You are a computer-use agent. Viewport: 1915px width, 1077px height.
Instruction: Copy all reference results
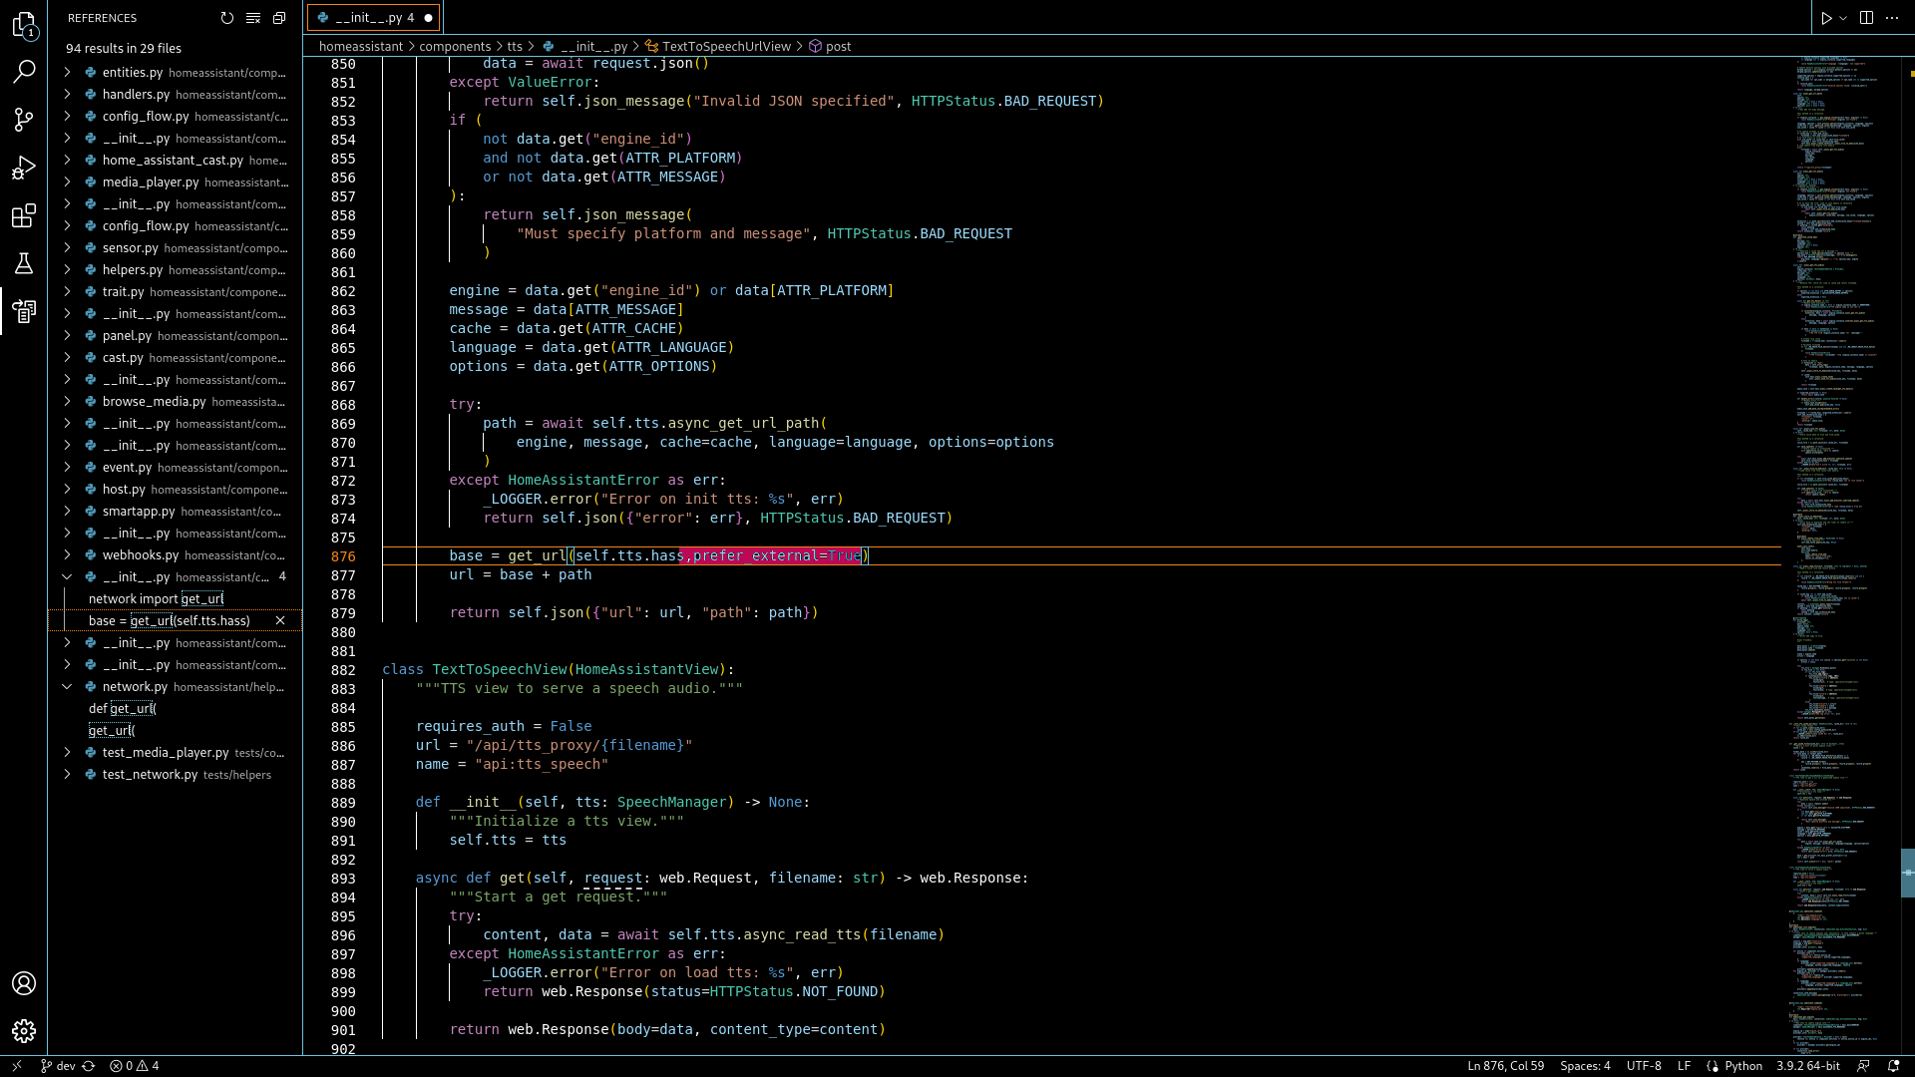tap(278, 18)
